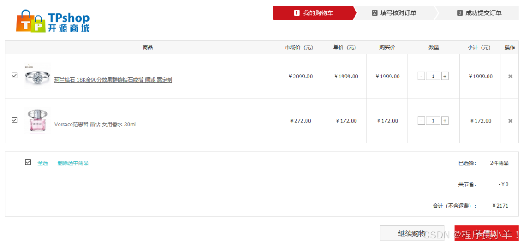
Task: Open the diamond ring product thumbnail
Action: coord(37,76)
